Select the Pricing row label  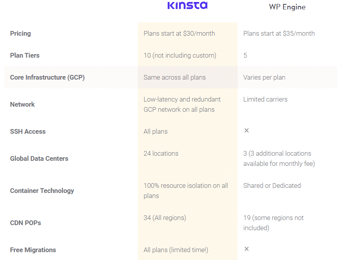[20, 33]
